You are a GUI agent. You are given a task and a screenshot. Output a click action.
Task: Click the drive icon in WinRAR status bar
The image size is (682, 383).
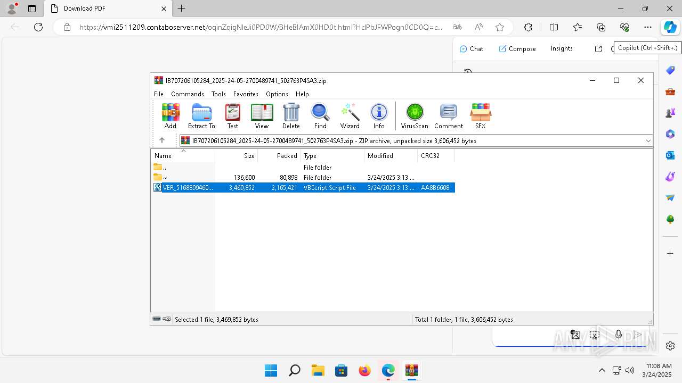(x=157, y=319)
